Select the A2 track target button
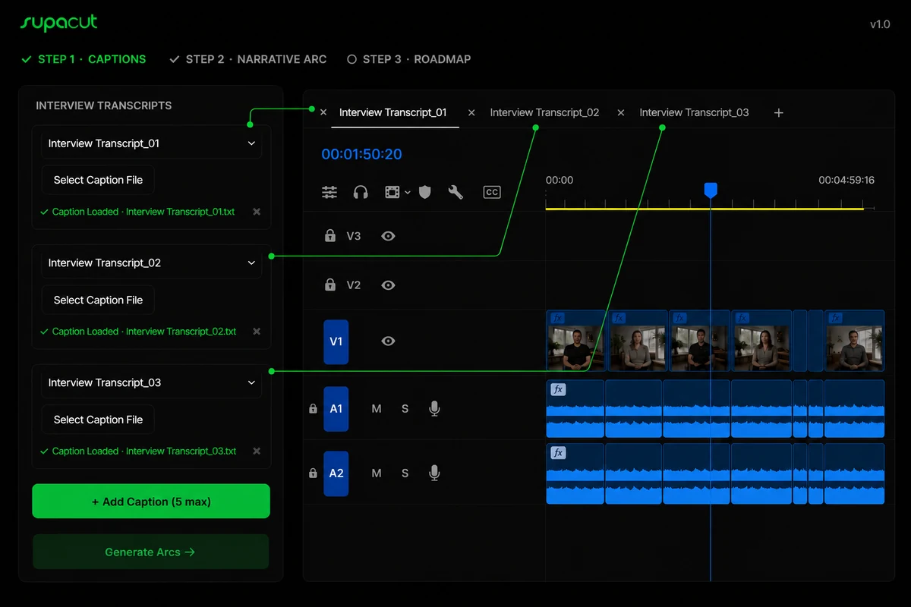 pos(336,473)
